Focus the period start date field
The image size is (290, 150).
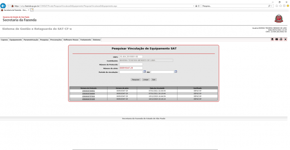click(x=131, y=72)
